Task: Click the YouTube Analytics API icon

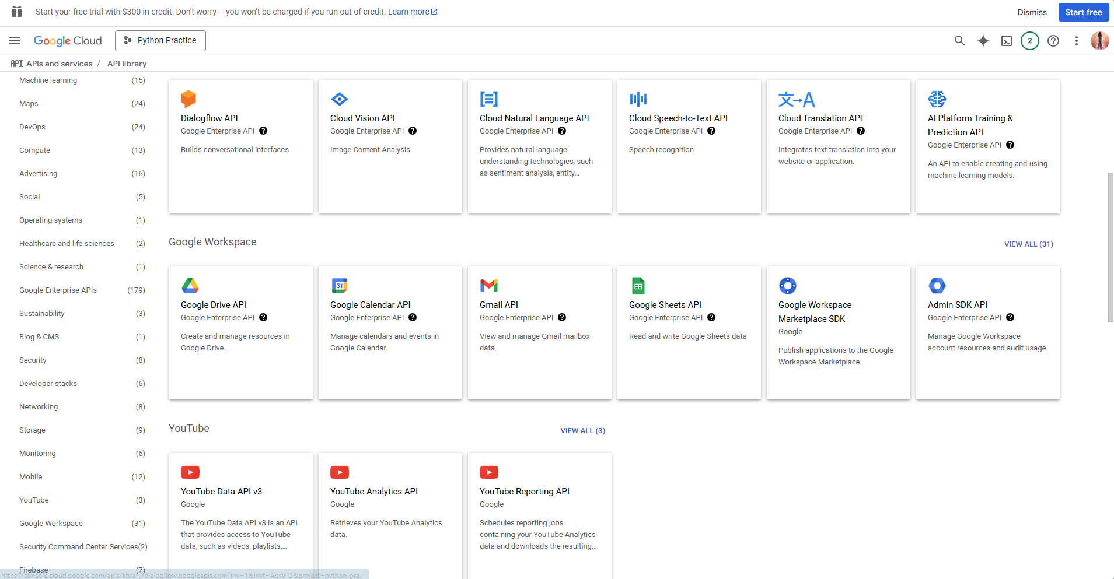Action: tap(340, 472)
